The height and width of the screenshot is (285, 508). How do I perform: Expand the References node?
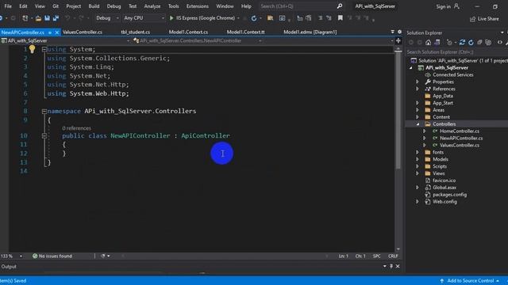[x=418, y=89]
